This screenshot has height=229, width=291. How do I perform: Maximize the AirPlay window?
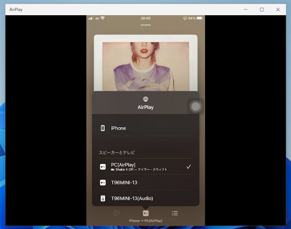[262, 10]
